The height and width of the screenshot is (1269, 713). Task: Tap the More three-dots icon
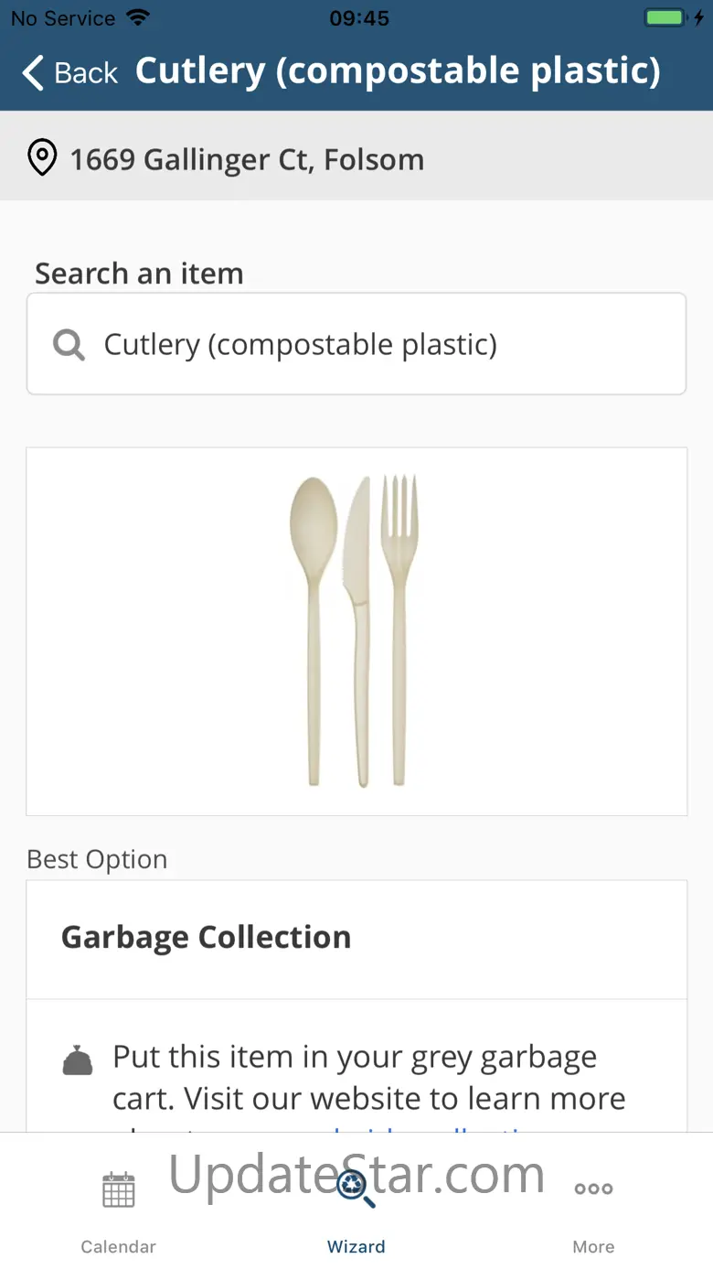tap(593, 1188)
